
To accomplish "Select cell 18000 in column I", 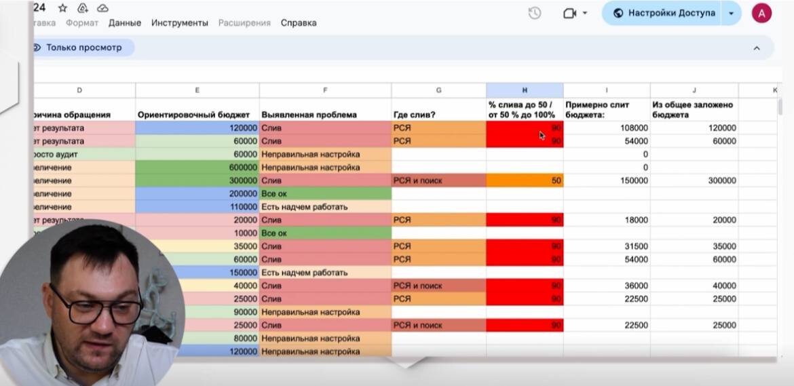I will (x=607, y=220).
